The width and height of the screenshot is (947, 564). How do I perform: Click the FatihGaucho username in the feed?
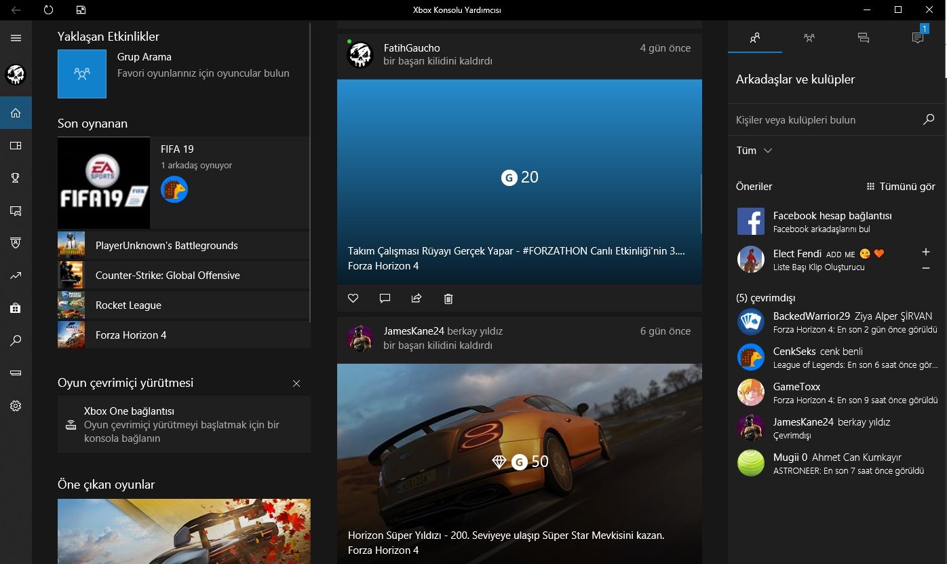(x=412, y=48)
